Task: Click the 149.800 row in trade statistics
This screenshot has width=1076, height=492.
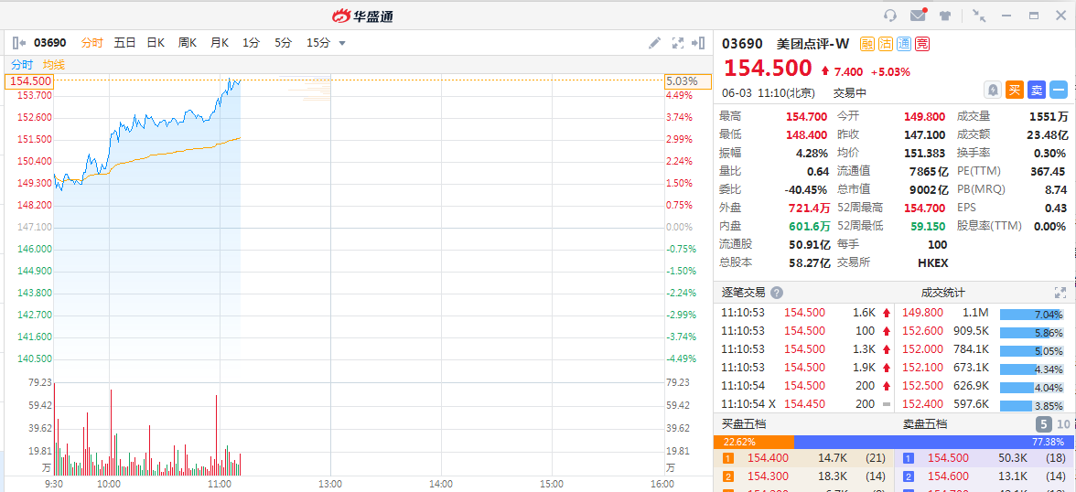Action: click(983, 312)
